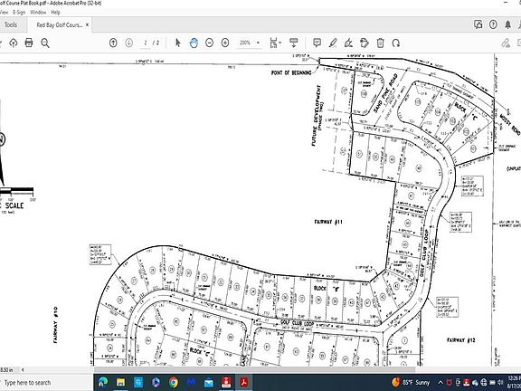Click the Windows search box
Screen dimensions: 521x391
point(46,383)
